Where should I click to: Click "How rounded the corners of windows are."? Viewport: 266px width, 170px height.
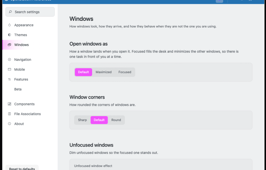pyautogui.click(x=102, y=105)
